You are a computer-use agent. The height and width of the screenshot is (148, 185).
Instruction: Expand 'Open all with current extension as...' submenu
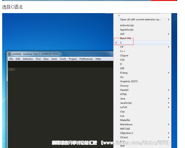169,20
